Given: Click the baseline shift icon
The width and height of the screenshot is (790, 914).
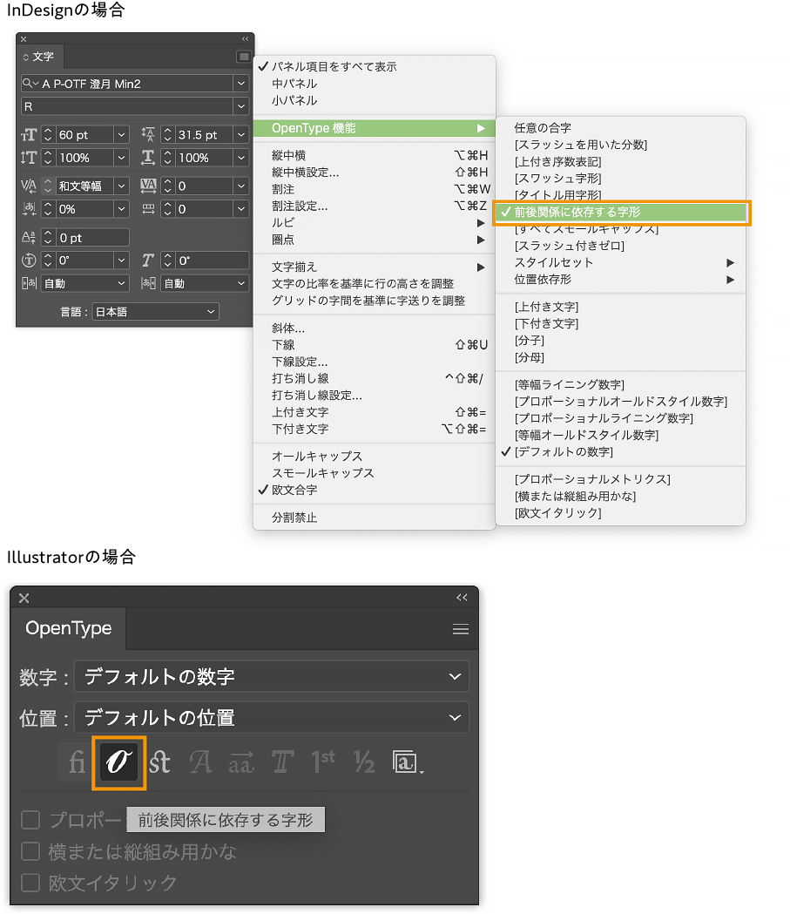Looking at the screenshot, I should [x=29, y=237].
